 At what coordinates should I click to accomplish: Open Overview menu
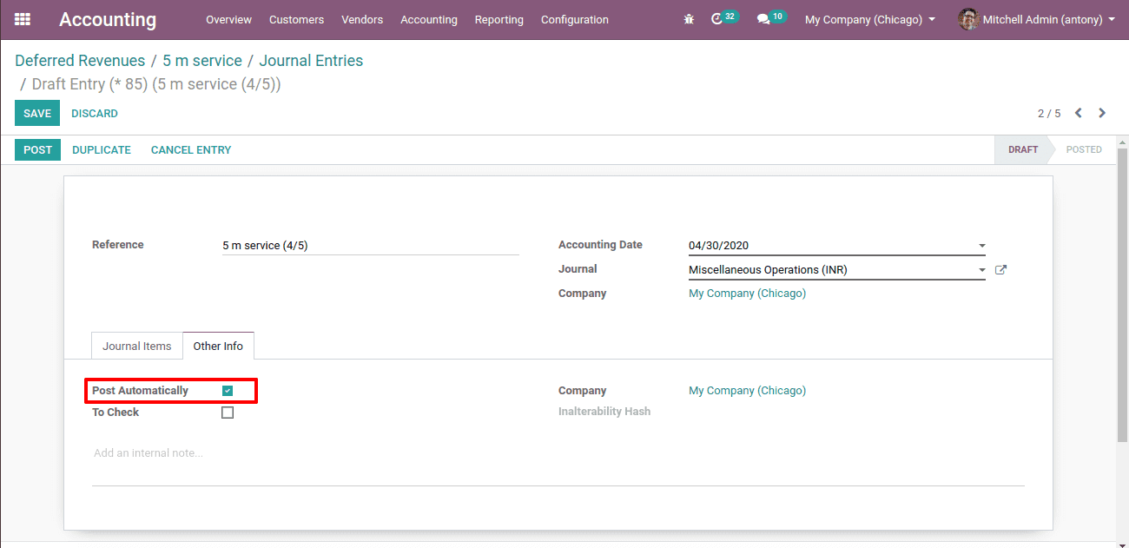click(x=228, y=19)
